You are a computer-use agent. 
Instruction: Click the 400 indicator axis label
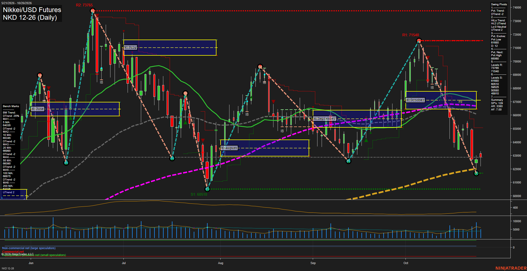pos(515,208)
